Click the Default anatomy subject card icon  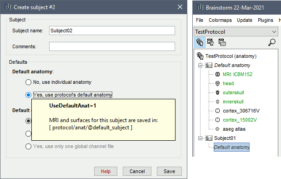coord(208,65)
